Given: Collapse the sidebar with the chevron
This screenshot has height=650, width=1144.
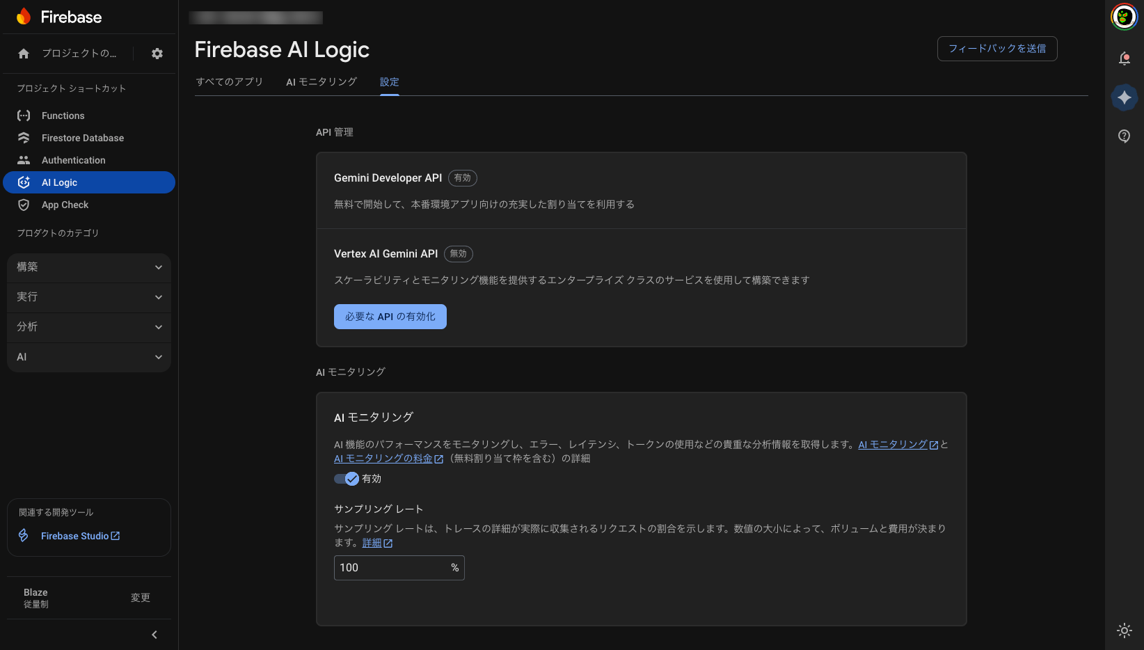Looking at the screenshot, I should [x=154, y=635].
